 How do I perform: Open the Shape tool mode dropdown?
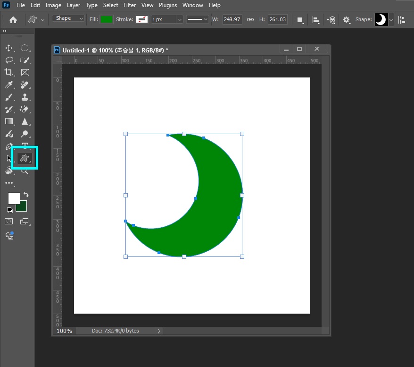pos(68,18)
